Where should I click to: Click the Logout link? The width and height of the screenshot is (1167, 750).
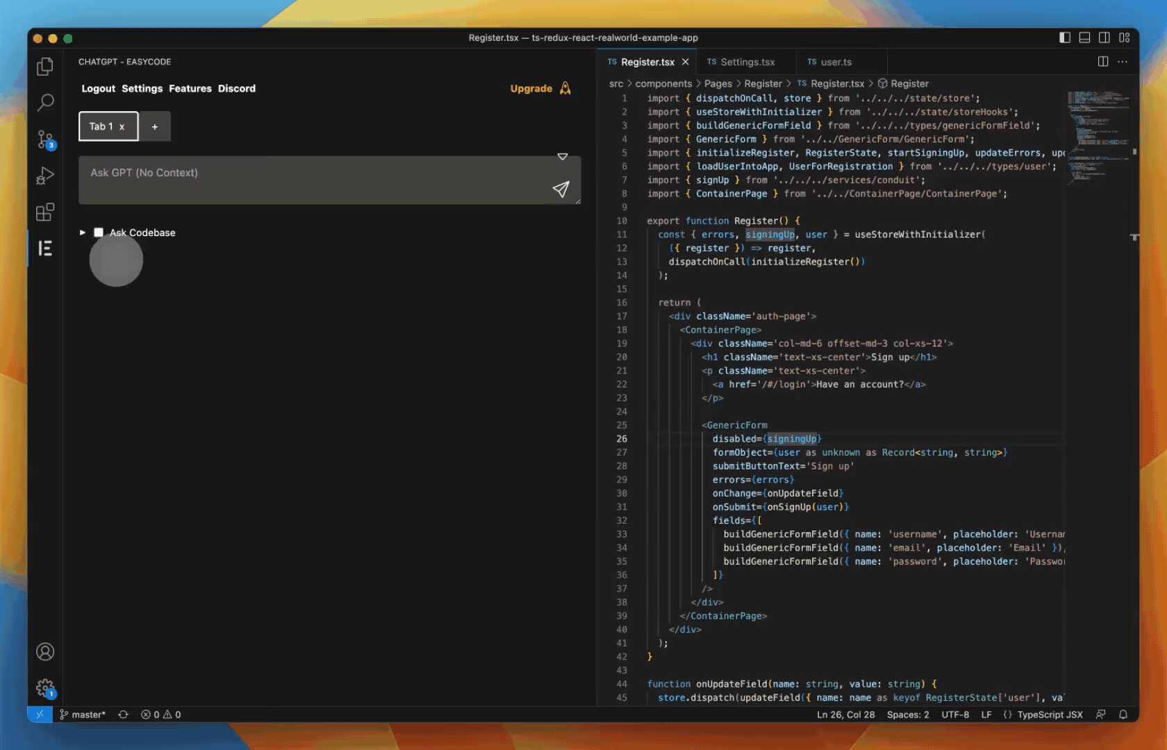point(98,88)
